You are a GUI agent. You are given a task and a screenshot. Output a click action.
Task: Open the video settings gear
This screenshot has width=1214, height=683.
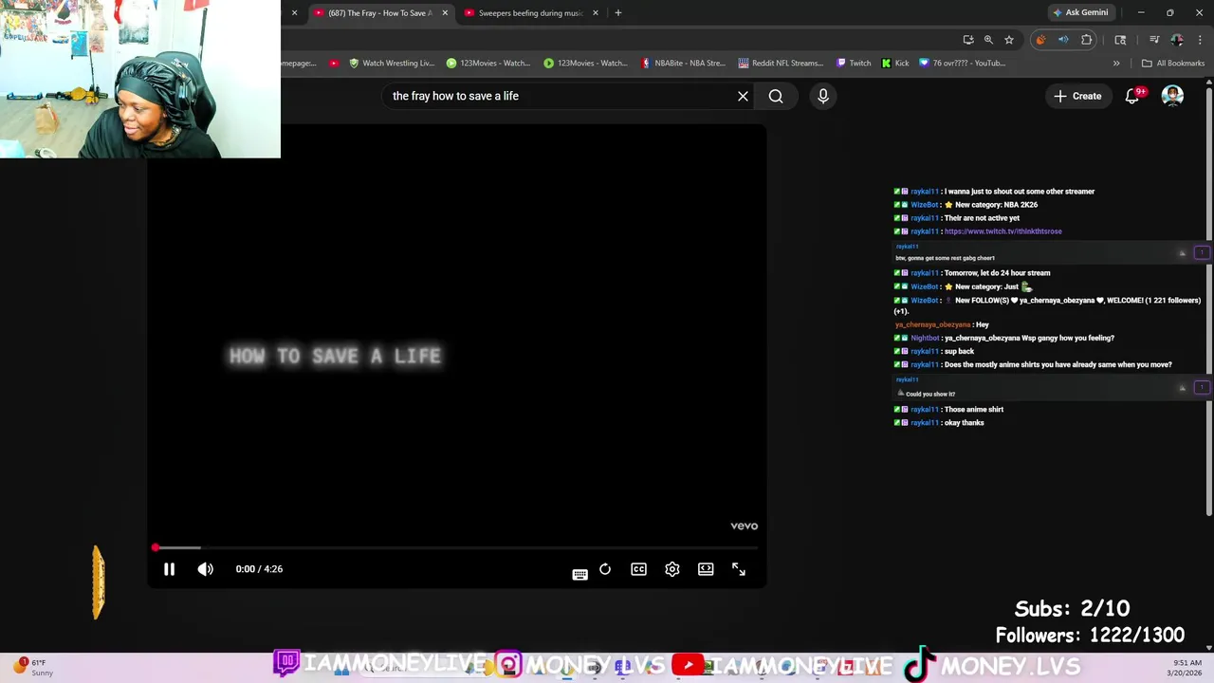click(672, 569)
